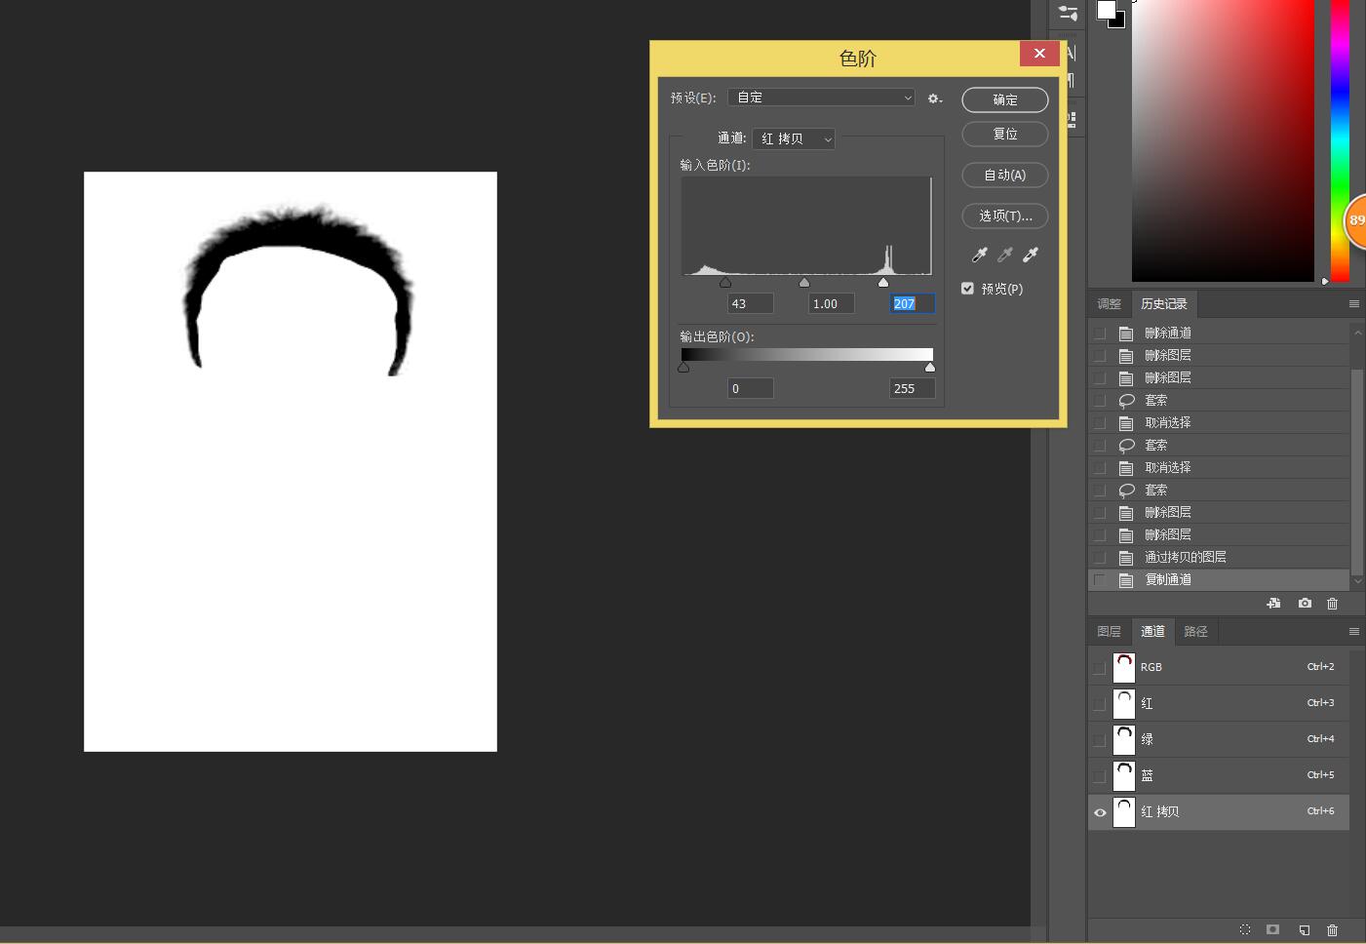Click the 确定 button to confirm Levels

(x=1004, y=99)
